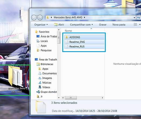Open Locais in Favoritos
Image resolution: width=141 pixels, height=119 pixels.
(42, 41)
